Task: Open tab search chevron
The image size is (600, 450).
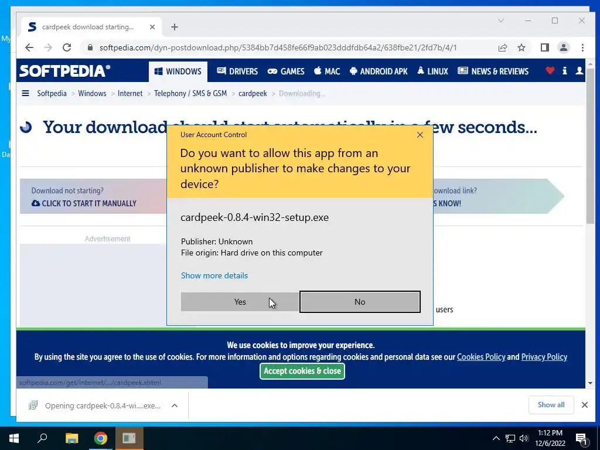Action: pyautogui.click(x=501, y=21)
